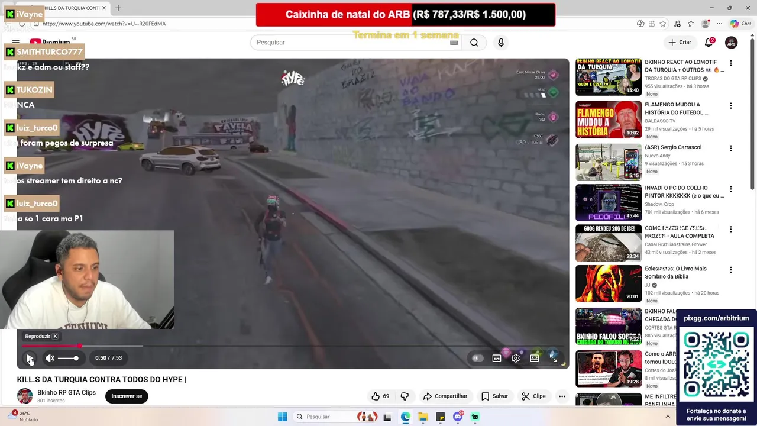Click the browser address bar URL
The width and height of the screenshot is (757, 426).
point(104,24)
